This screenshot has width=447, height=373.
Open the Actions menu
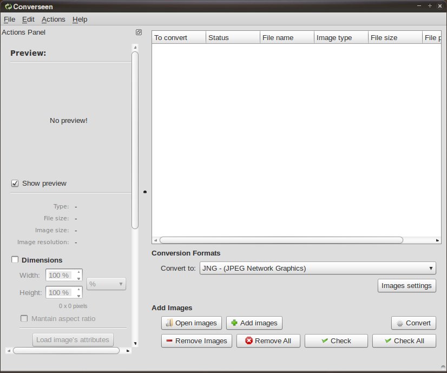(x=54, y=19)
